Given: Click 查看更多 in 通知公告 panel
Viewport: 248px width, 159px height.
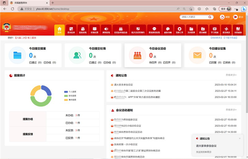Looking at the screenshot, I should click(231, 75).
